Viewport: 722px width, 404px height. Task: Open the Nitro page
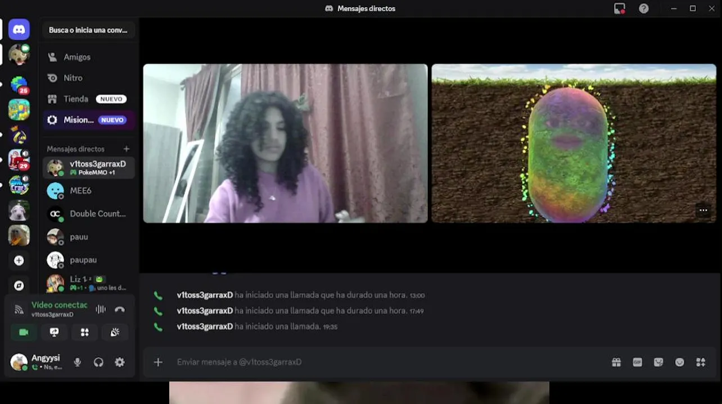[88, 78]
